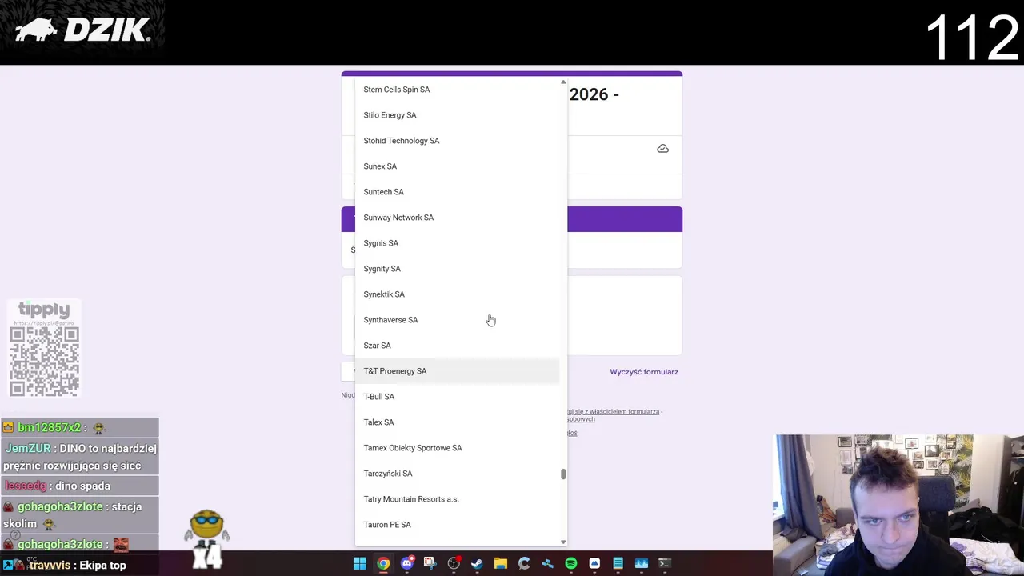Choose Tauron PE SA option
The height and width of the screenshot is (576, 1024).
coord(457,525)
